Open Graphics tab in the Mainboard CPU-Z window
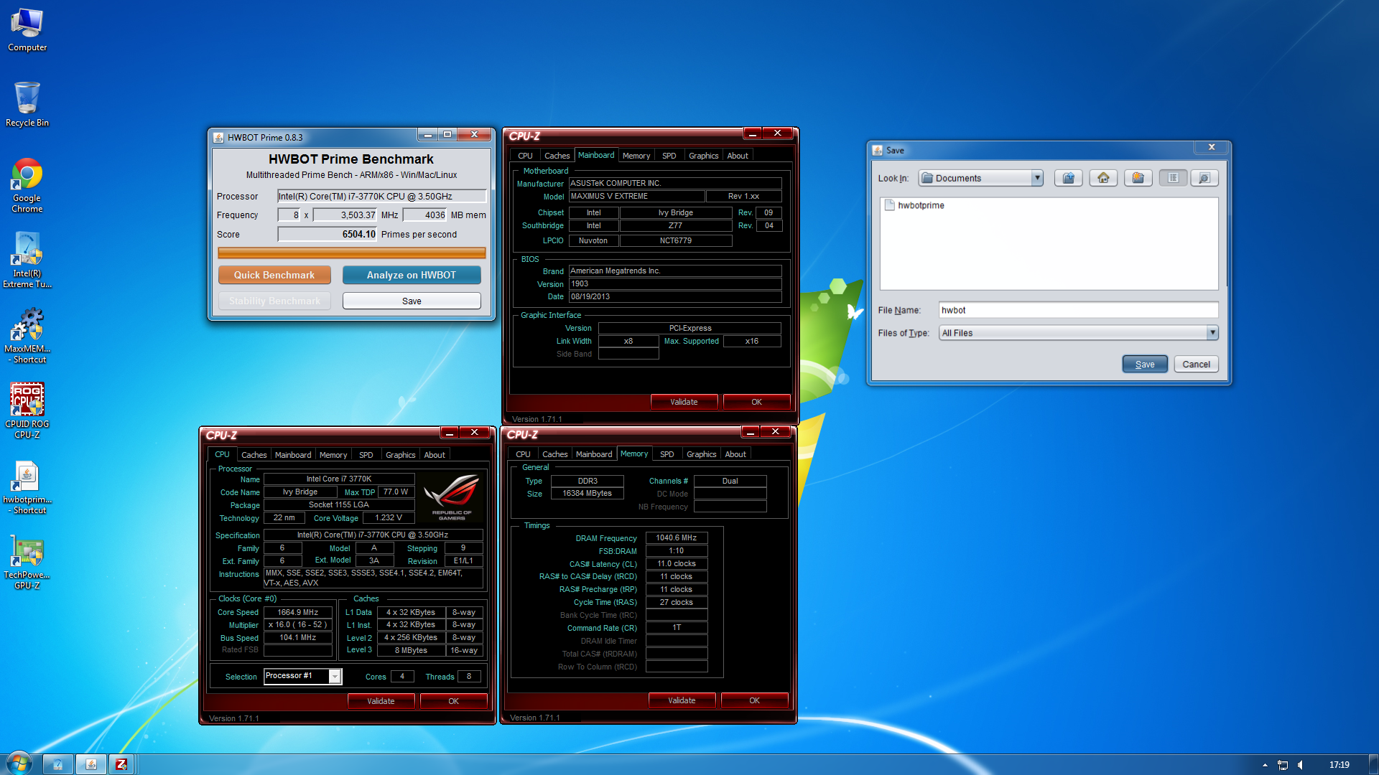Screen dimensions: 1379x775 coord(703,156)
